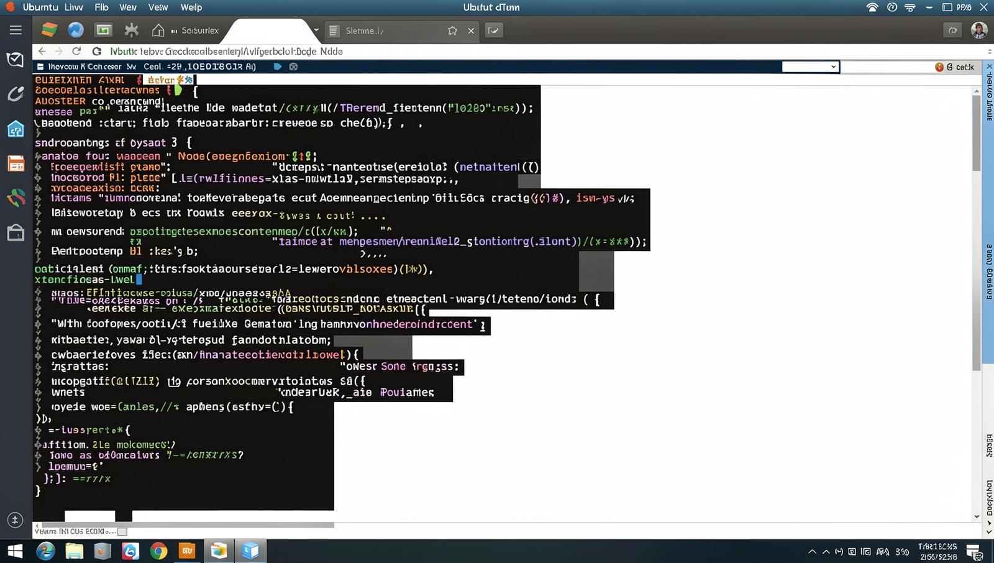The width and height of the screenshot is (994, 563).
Task: Click the bold refresh icon near address
Action: coord(96,51)
